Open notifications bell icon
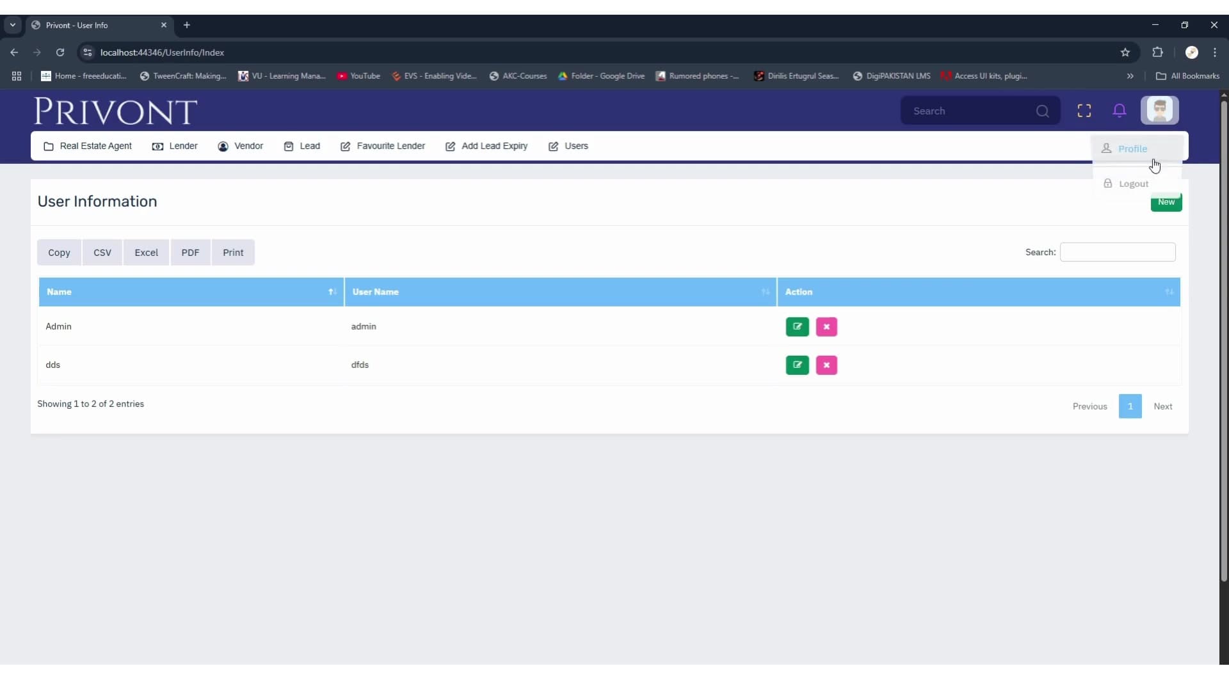This screenshot has height=691, width=1229. pyautogui.click(x=1119, y=111)
